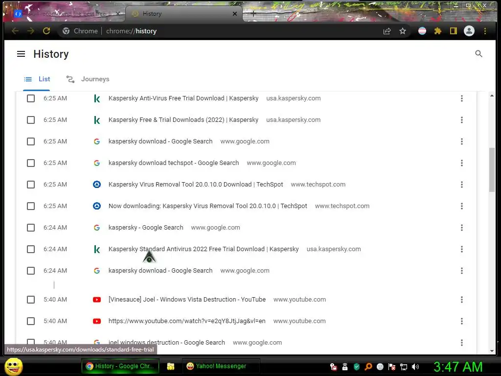Screen dimensions: 501x376
Task: Select the History browser tab
Action: (184, 14)
